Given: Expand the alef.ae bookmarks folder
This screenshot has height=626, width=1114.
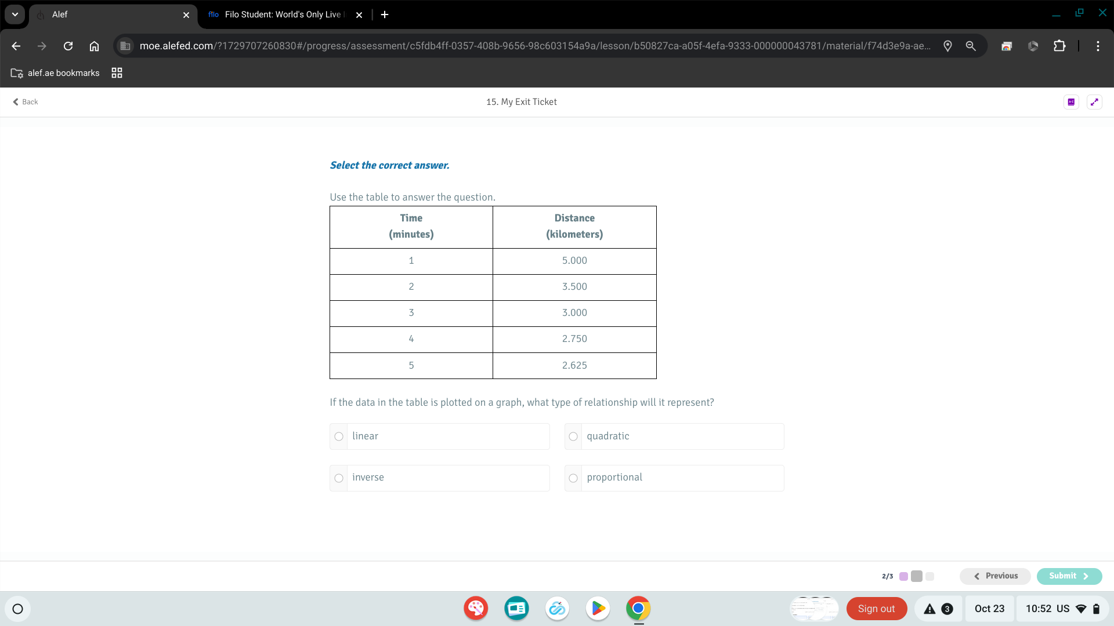Looking at the screenshot, I should pos(56,73).
